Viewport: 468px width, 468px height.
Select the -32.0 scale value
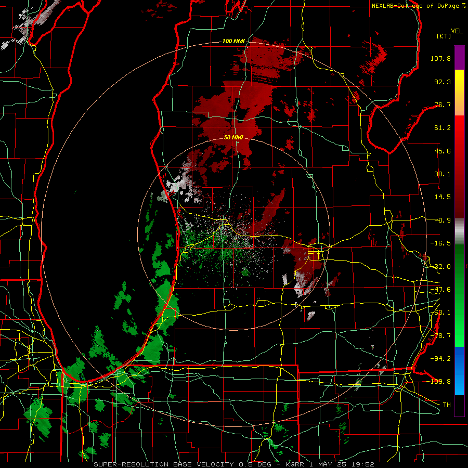(440, 267)
